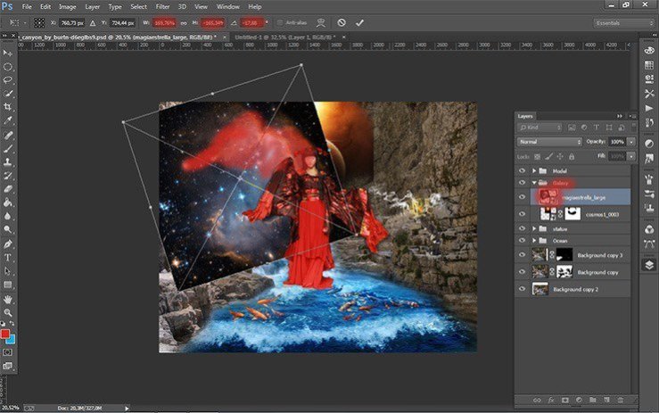Viewport: 659px width, 413px height.
Task: Click the foreground red color swatch
Action: (x=5, y=334)
